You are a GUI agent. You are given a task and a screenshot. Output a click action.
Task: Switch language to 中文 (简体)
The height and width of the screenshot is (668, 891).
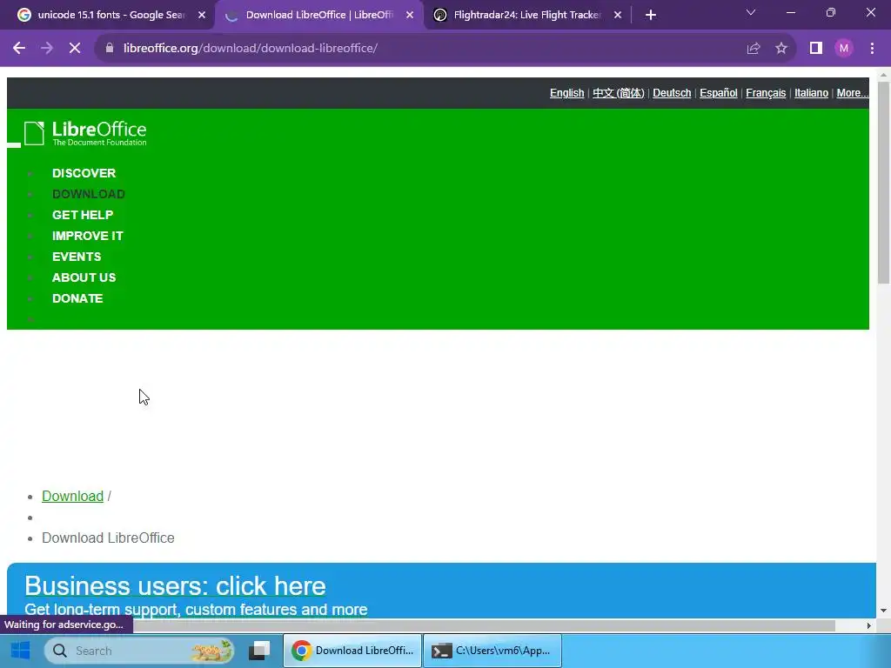point(619,93)
